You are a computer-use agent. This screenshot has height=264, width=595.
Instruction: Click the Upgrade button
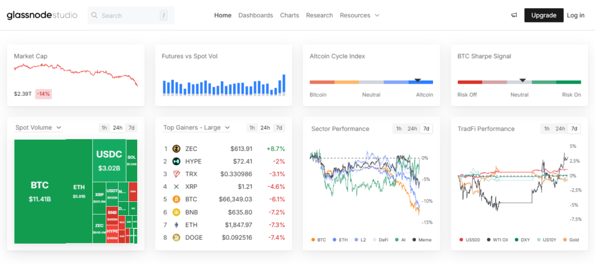coord(544,15)
